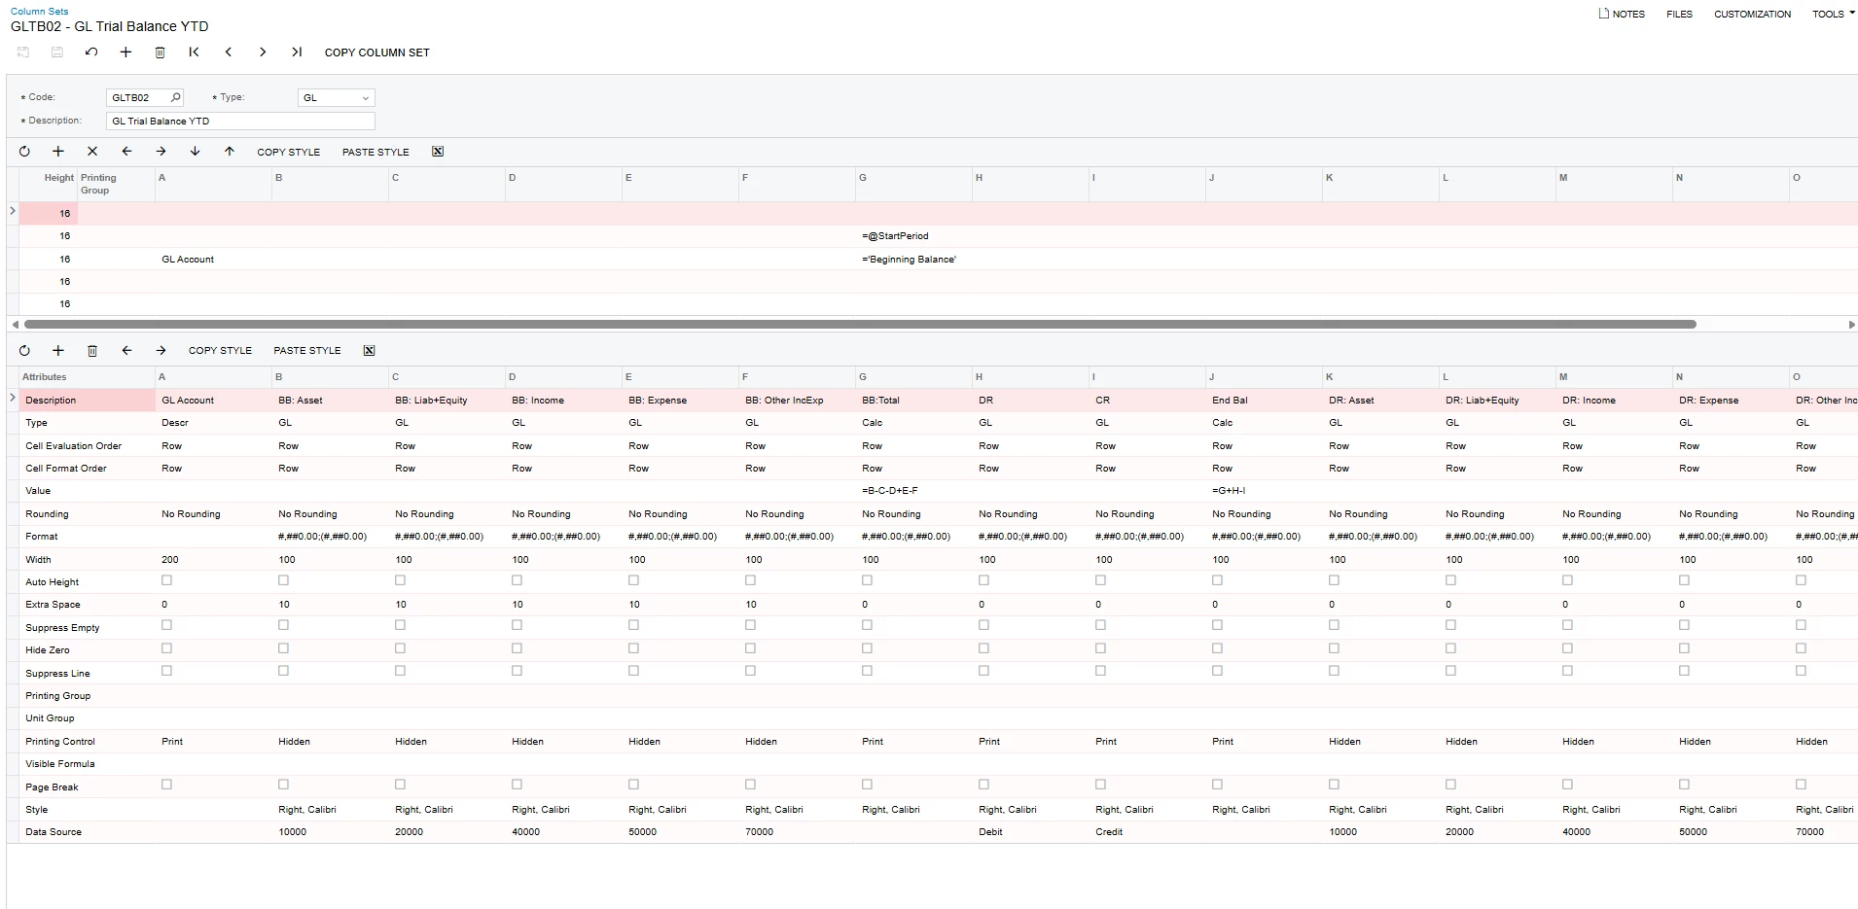Select the 'BB: Asset' description cell
Viewport: 1858px width, 909px height.
(x=330, y=400)
